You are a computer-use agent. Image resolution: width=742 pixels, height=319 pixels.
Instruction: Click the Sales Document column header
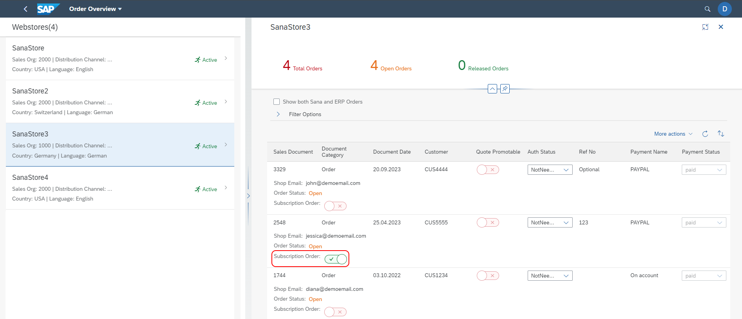pos(293,152)
